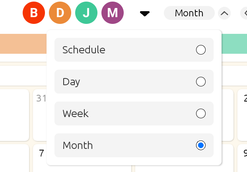Click the green calendar header bar
This screenshot has width=247, height=172.
click(234, 44)
